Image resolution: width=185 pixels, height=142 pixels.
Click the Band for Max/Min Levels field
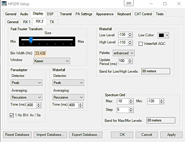tap(161, 120)
